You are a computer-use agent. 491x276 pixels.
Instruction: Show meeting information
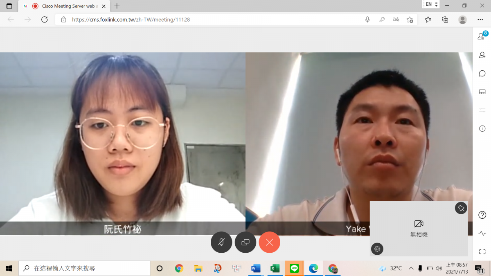click(x=482, y=128)
